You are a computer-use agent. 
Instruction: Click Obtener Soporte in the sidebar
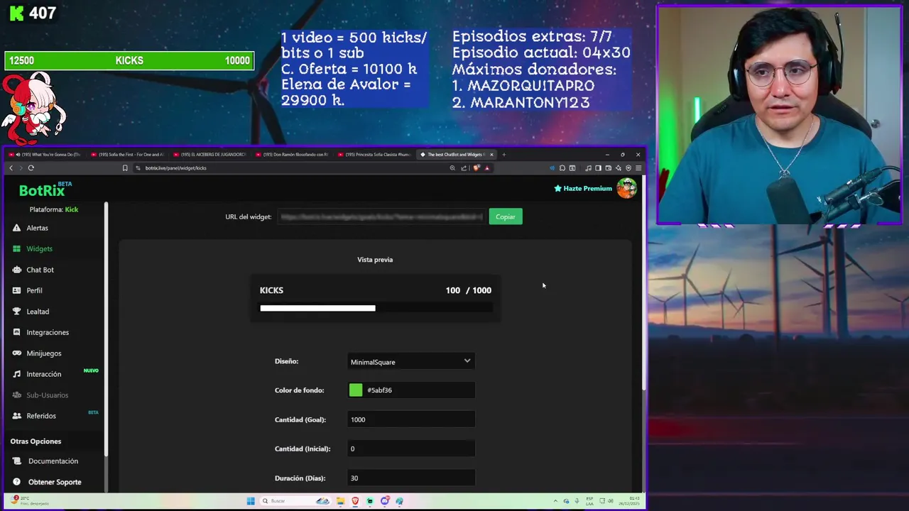[55, 482]
